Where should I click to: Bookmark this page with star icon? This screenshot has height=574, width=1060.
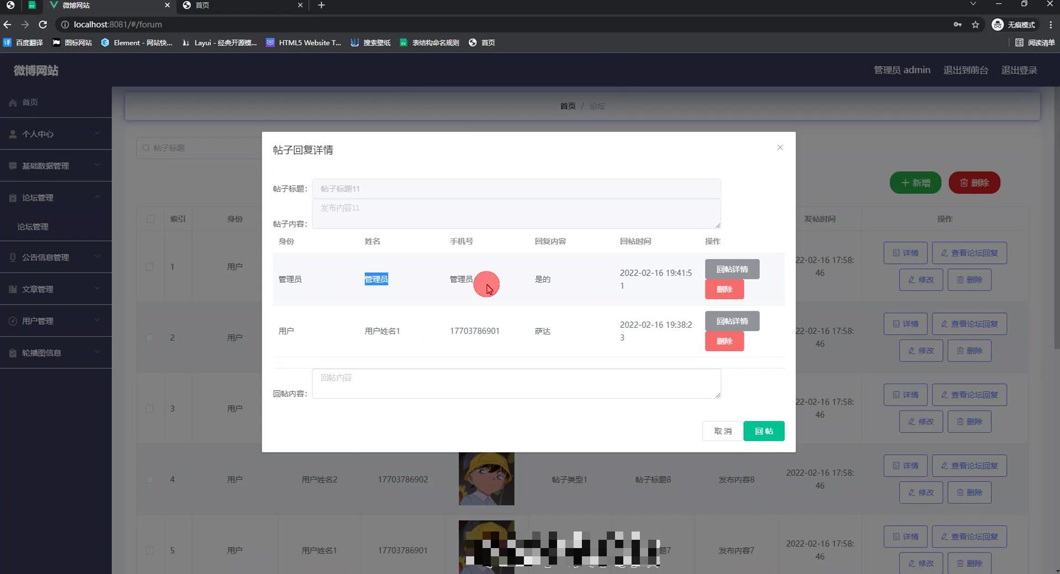click(x=976, y=24)
